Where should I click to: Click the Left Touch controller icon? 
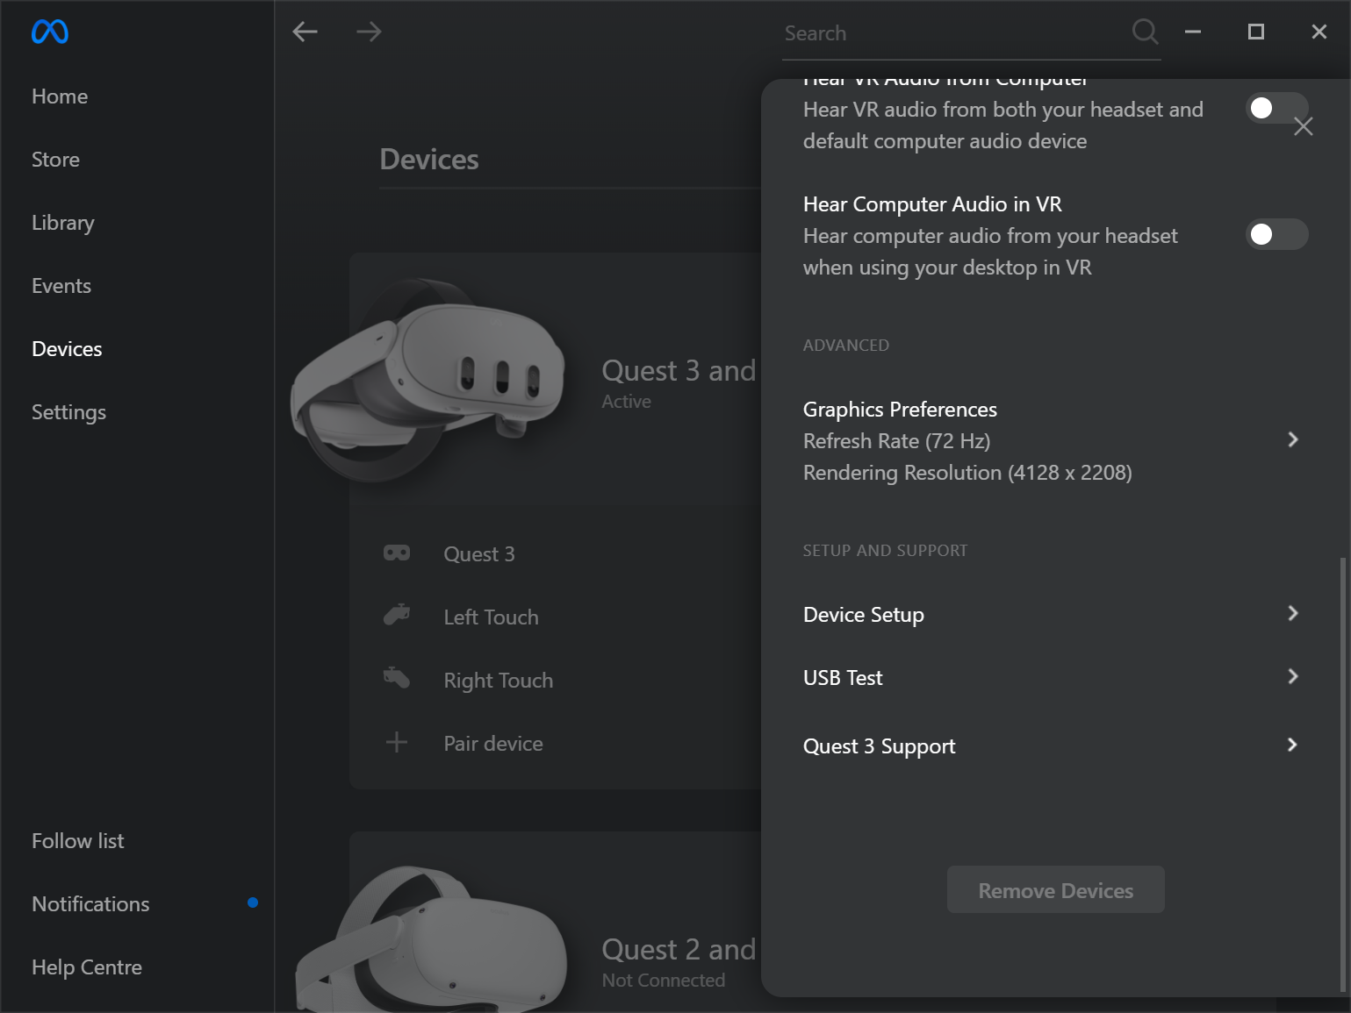coord(397,616)
